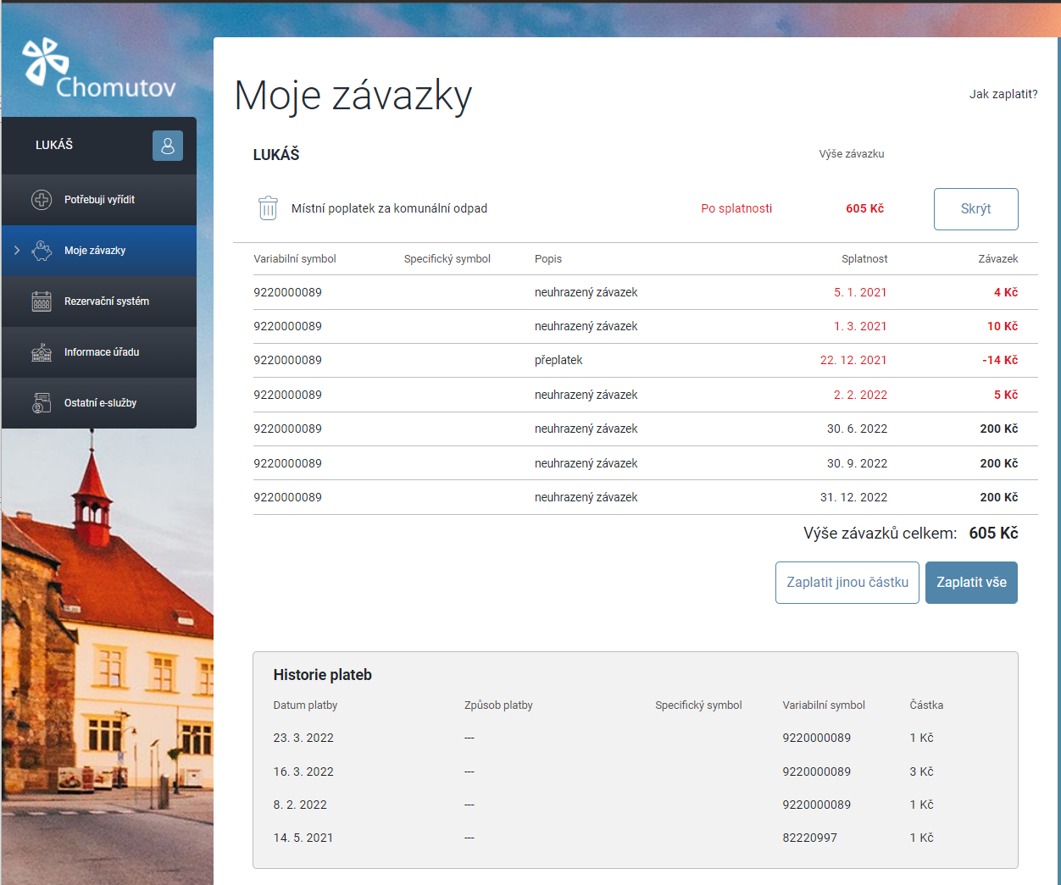The width and height of the screenshot is (1061, 885).
Task: Open the Jak zaplatit? link
Action: (x=1003, y=94)
